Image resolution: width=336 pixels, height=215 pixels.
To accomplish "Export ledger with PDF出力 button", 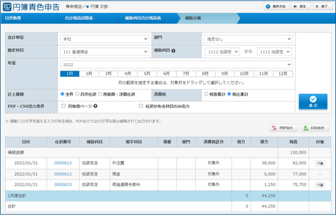I will (284, 128).
